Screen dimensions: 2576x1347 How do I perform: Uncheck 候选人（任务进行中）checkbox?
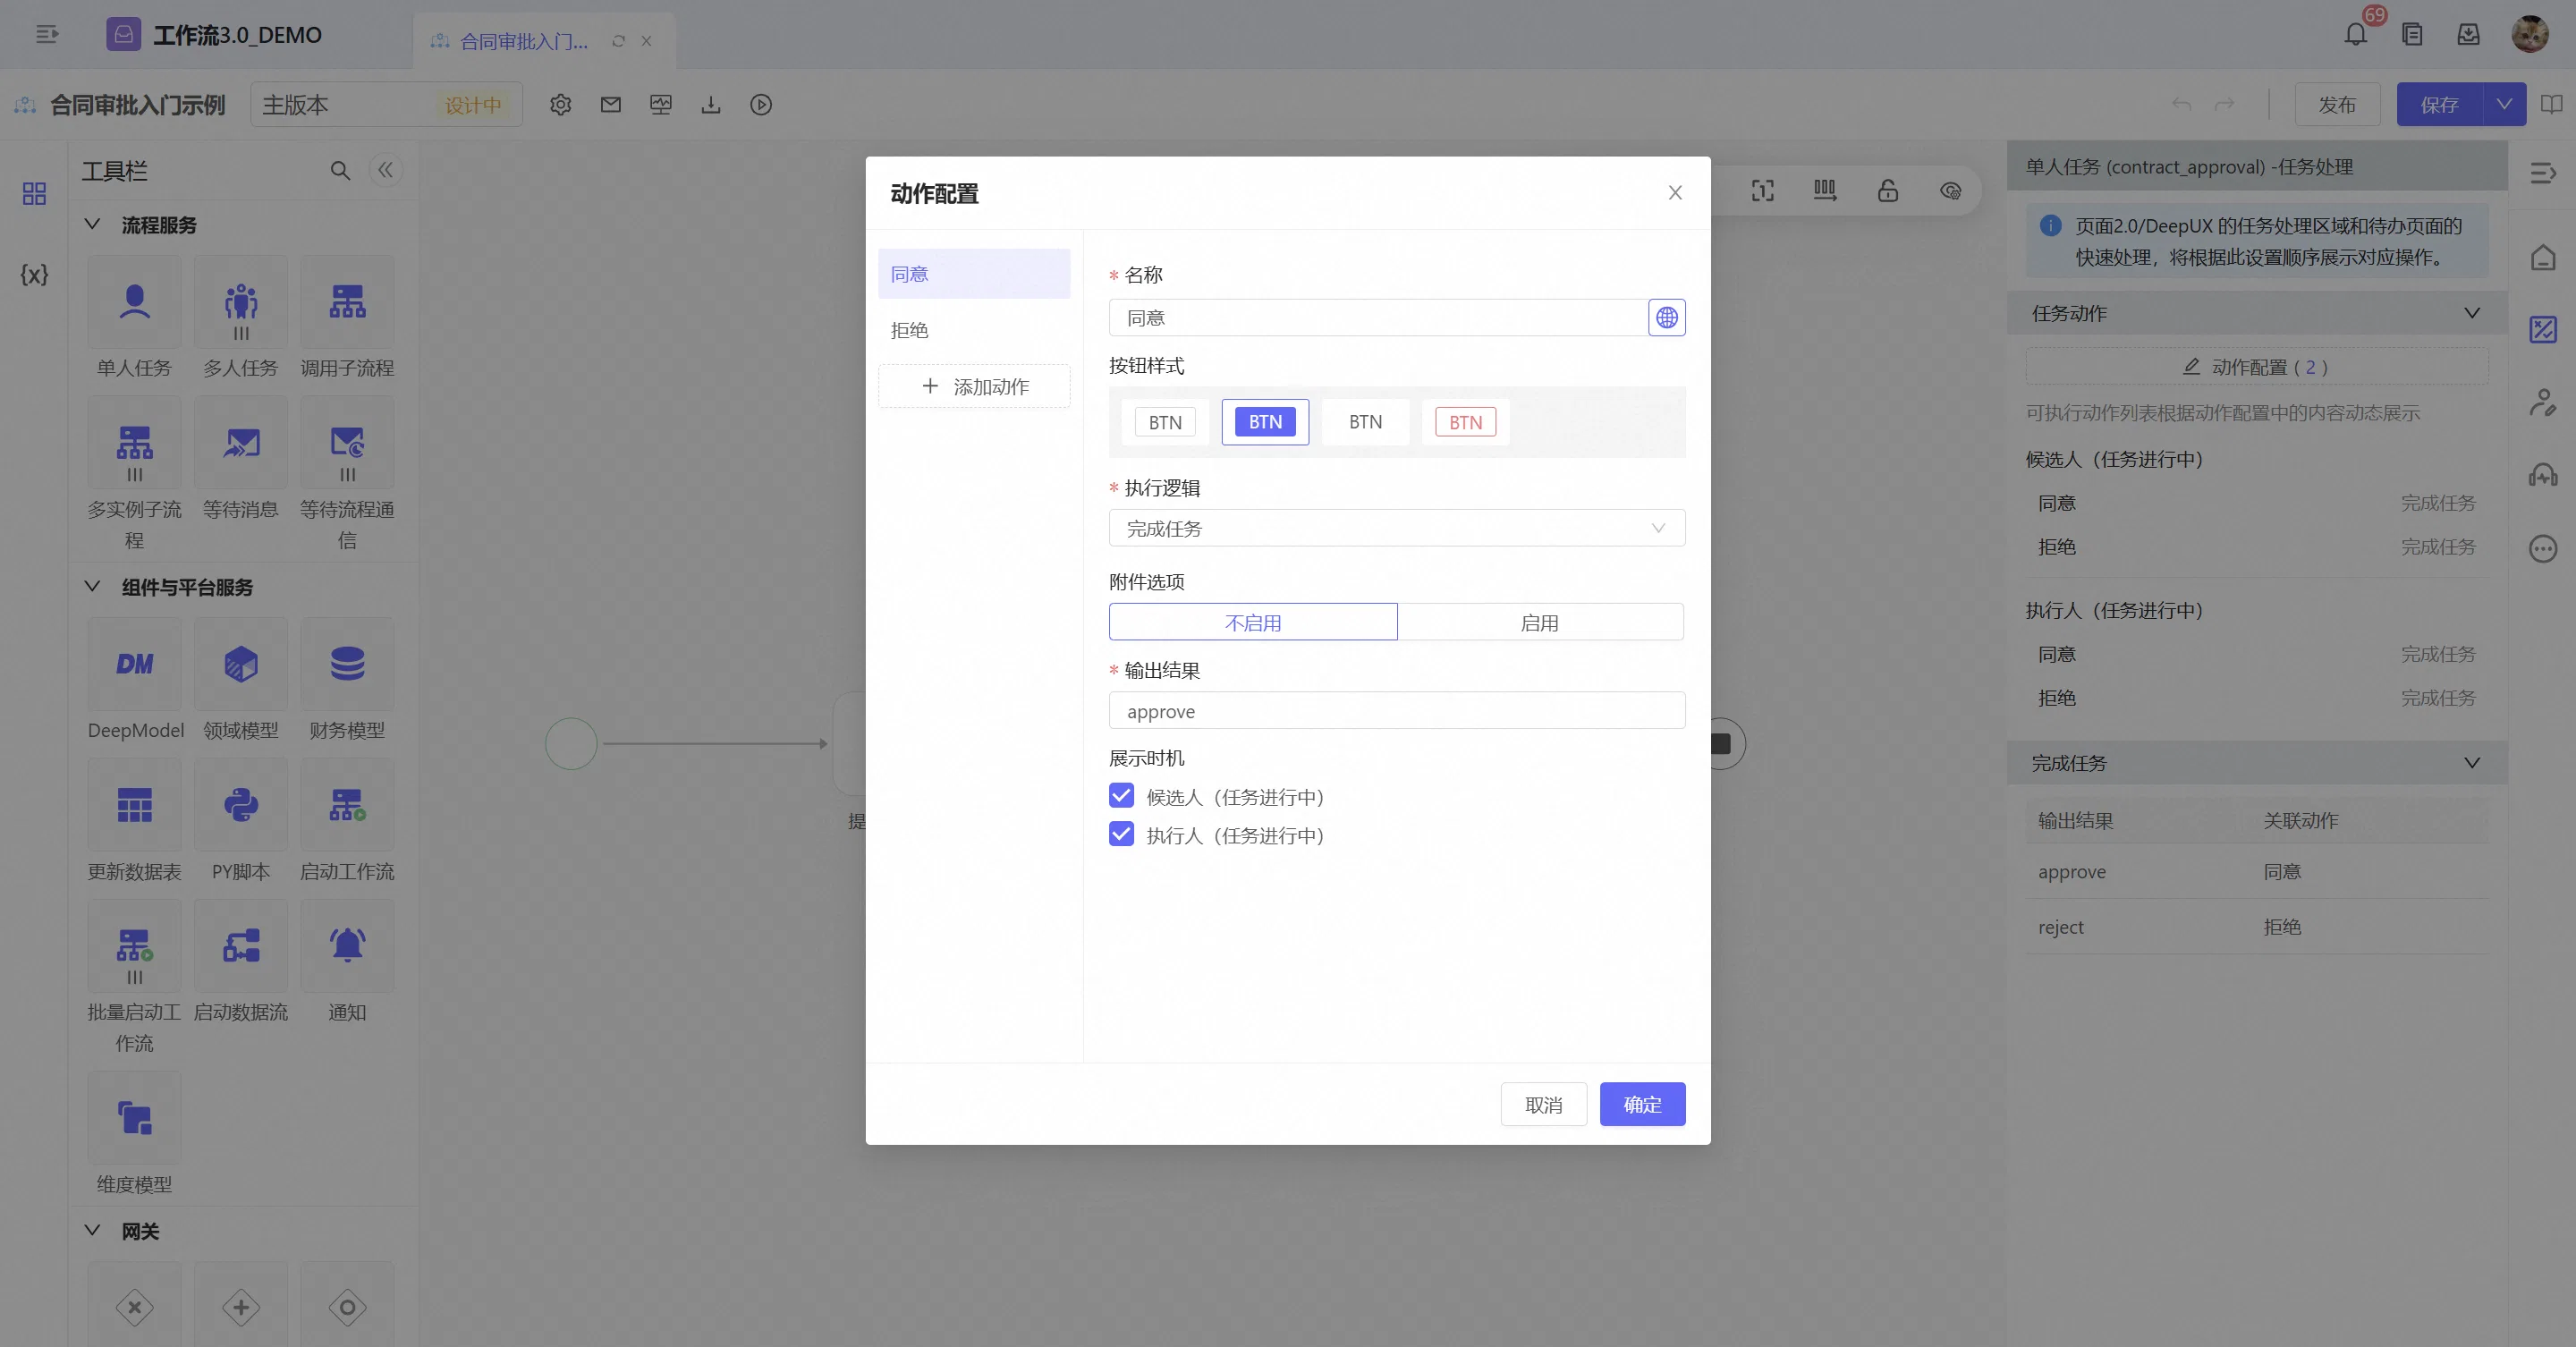coord(1121,796)
